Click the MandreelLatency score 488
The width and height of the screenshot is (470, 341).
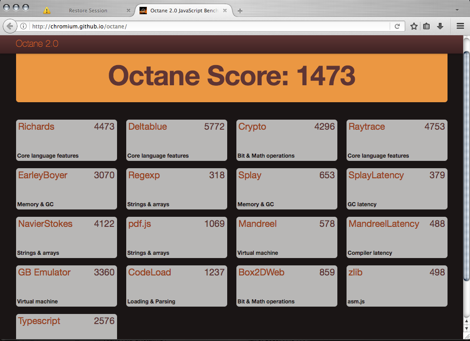pyautogui.click(x=437, y=224)
